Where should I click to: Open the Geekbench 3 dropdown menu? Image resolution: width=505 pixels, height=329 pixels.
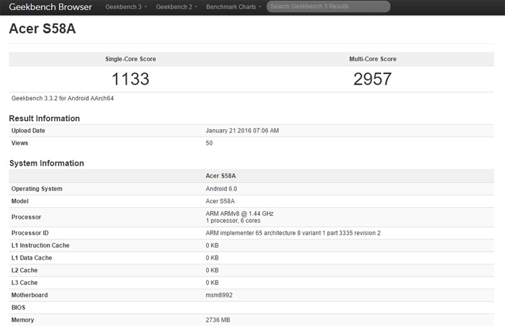[x=126, y=7]
